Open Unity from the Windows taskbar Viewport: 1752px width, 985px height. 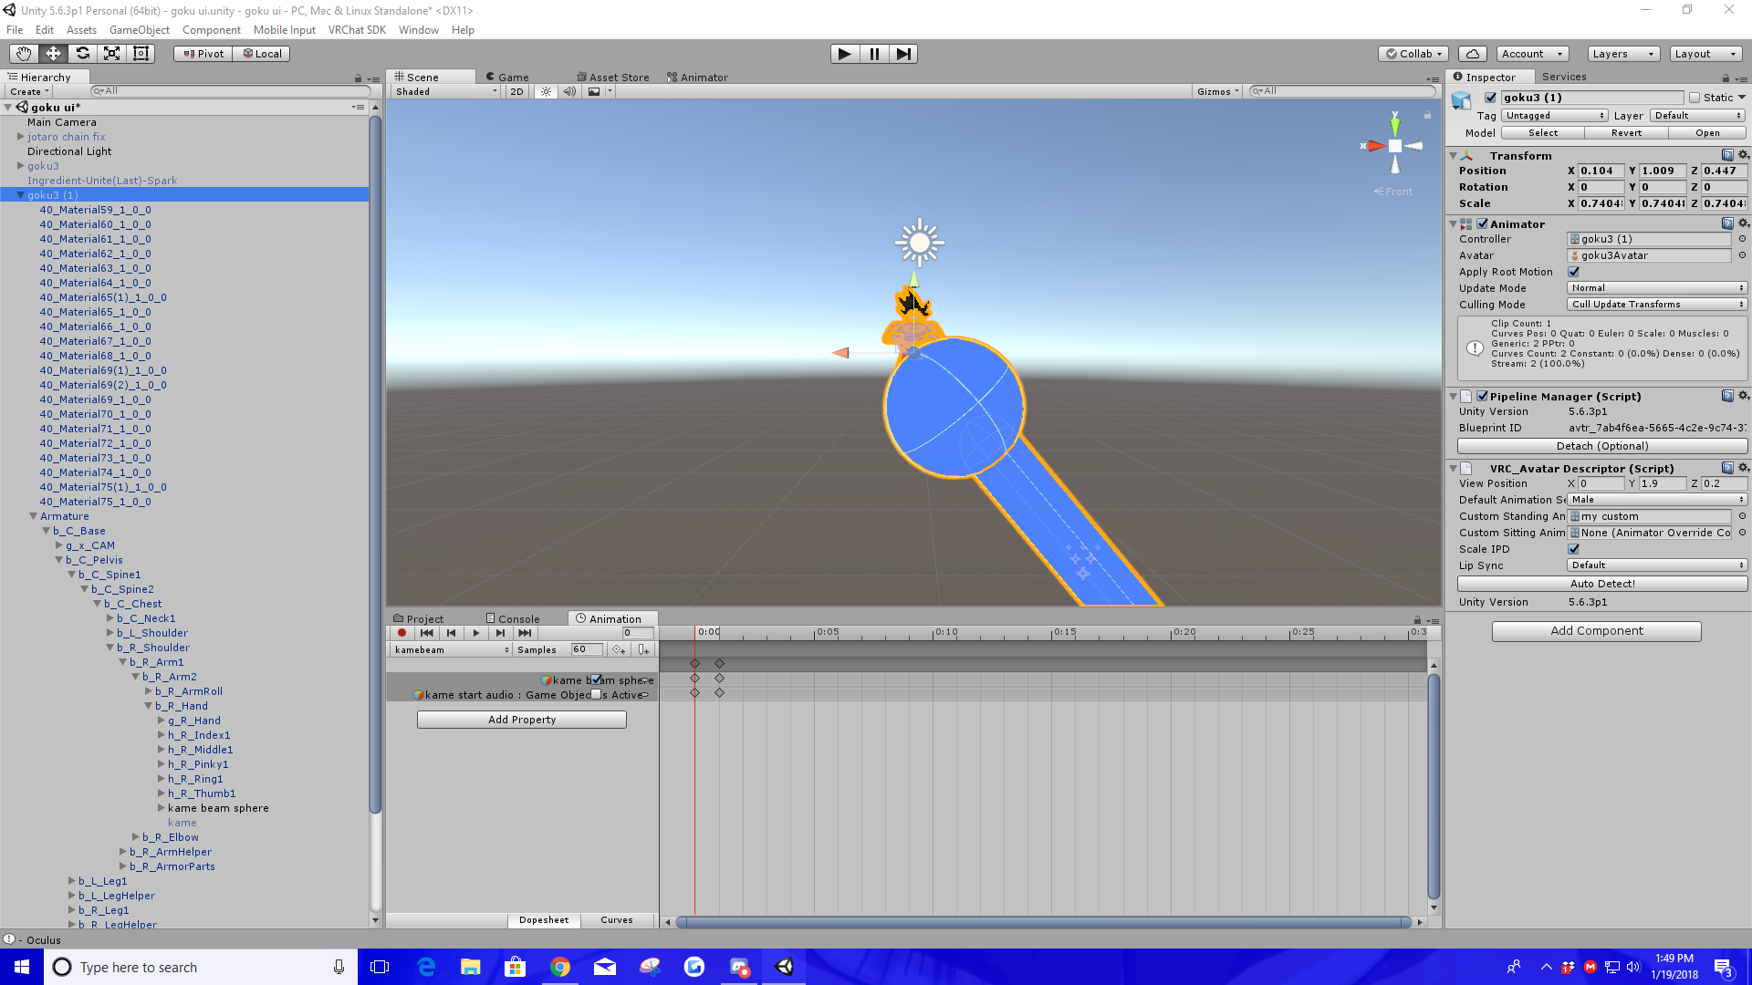(784, 967)
